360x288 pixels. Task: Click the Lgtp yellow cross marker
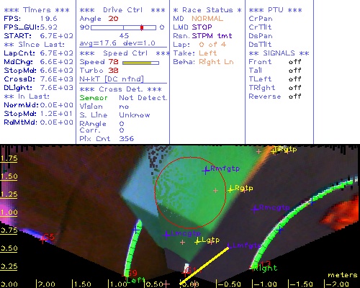(x=197, y=241)
